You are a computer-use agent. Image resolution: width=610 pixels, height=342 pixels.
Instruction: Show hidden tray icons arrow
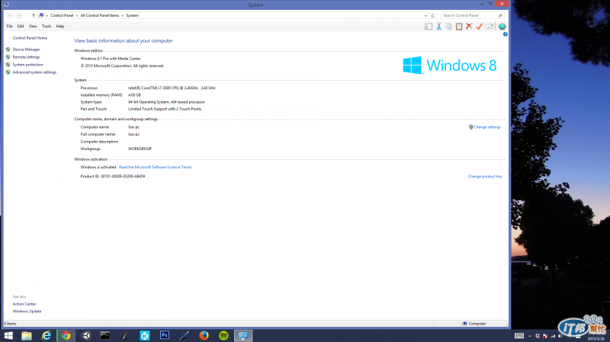tap(529, 336)
